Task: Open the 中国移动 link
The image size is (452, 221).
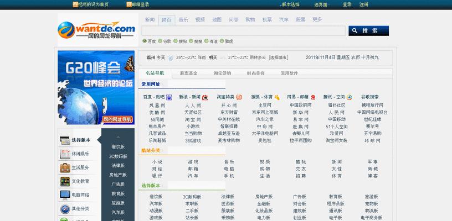Action: coord(337,119)
